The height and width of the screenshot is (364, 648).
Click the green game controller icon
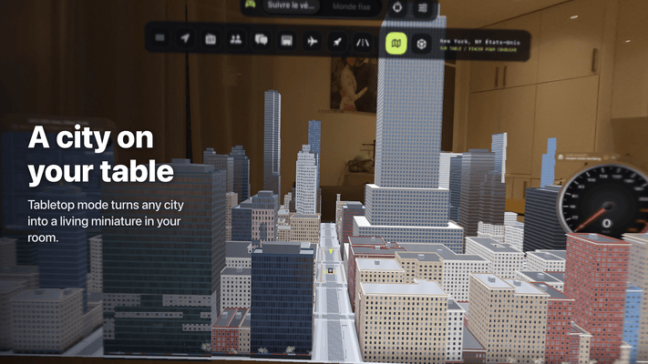click(x=251, y=5)
